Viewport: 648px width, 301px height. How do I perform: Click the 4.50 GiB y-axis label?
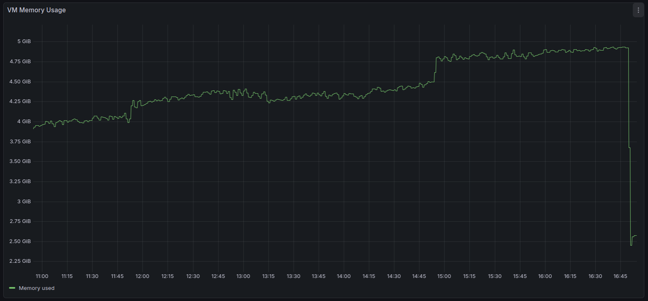[20, 82]
